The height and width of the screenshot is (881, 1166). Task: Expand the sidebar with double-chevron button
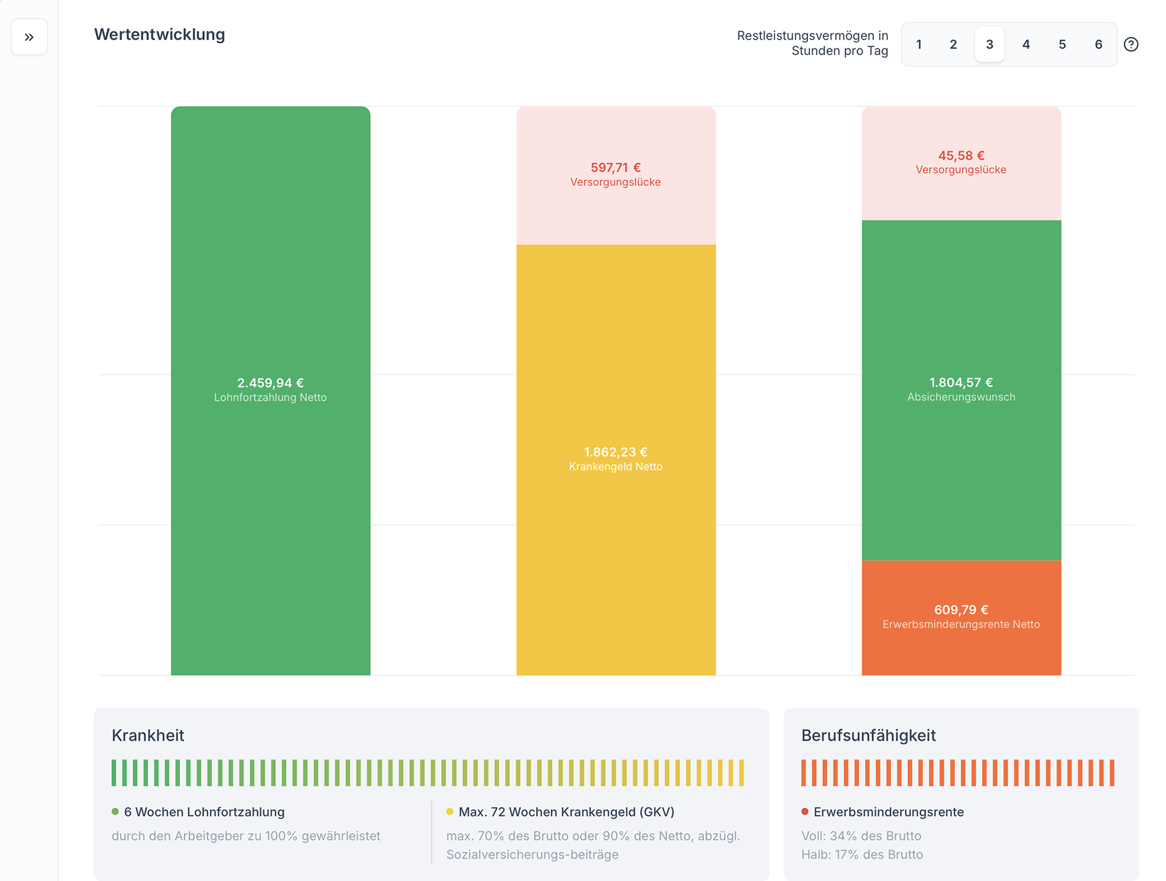coord(29,37)
